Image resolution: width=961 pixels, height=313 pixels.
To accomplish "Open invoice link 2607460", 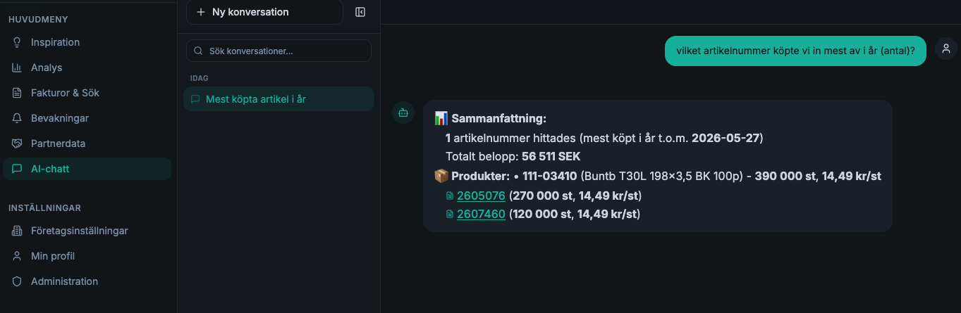I will tap(481, 214).
